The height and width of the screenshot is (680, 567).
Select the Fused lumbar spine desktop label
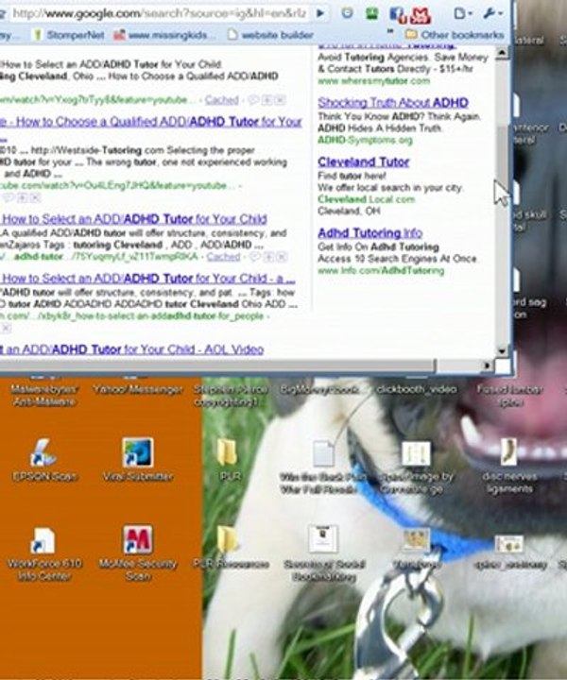(x=509, y=395)
